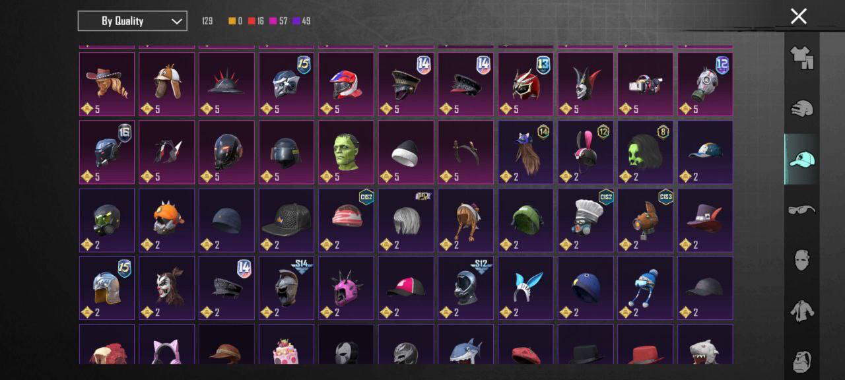
Task: Pick the blue bunny ears headband
Action: pos(526,288)
